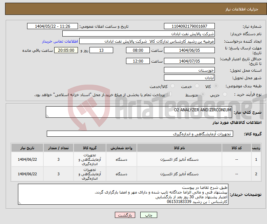
Task: Click the province field خوزستان
Action: coord(189,70)
